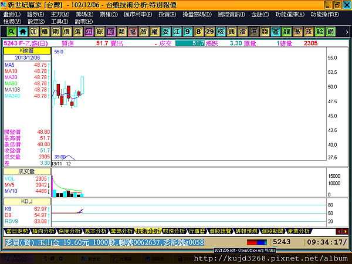Click the yellow 8 toolbar icon
This screenshot has height=264, width=352.
[198, 32]
